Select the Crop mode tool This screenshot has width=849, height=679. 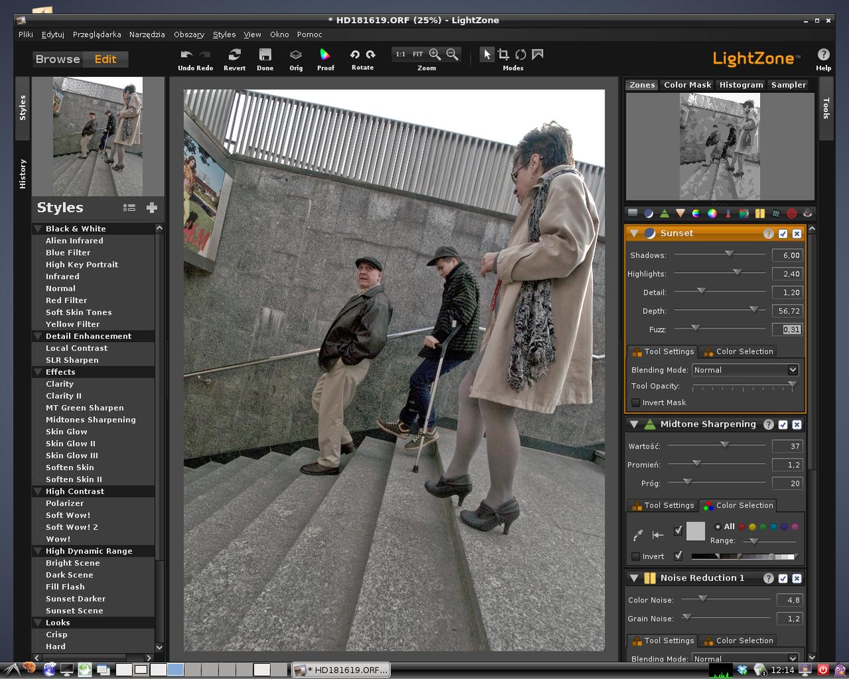pyautogui.click(x=504, y=54)
